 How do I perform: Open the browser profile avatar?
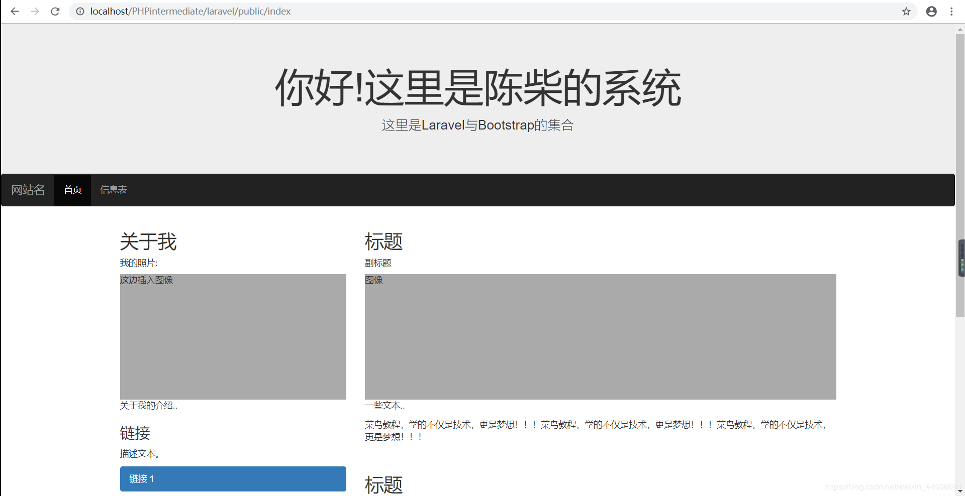pyautogui.click(x=931, y=11)
